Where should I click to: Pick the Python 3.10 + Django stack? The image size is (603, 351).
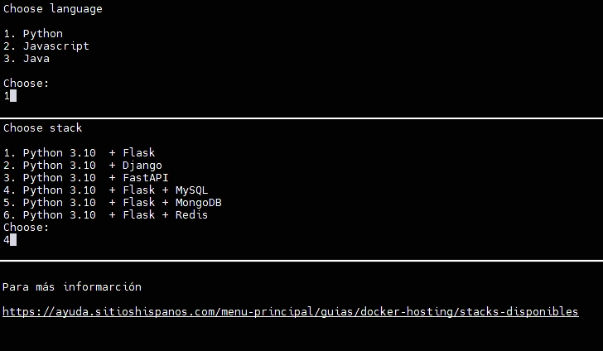(83, 166)
